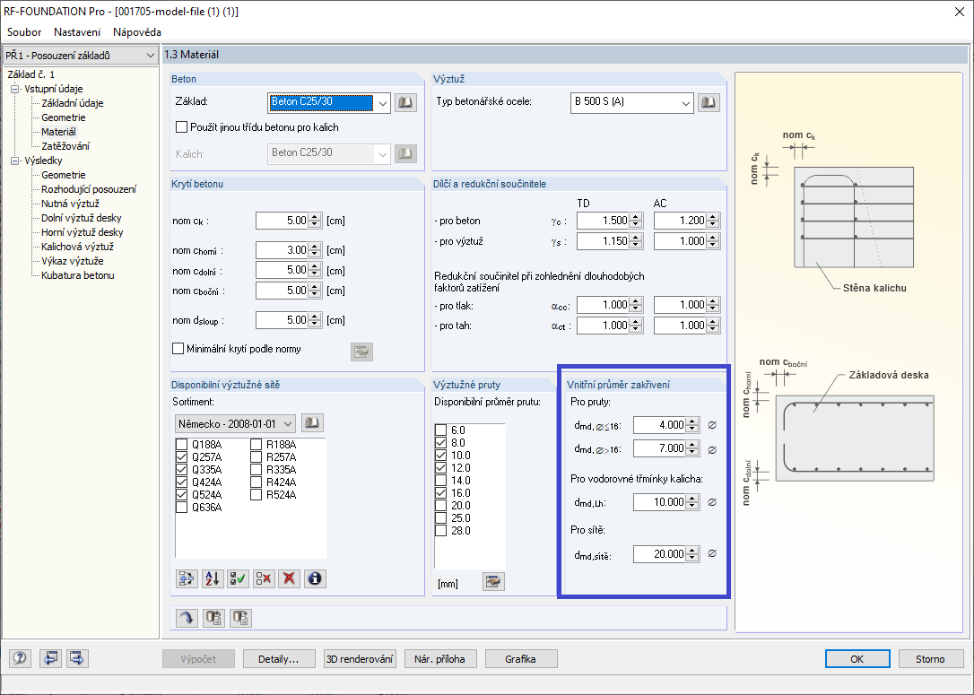Open mesh assortment library book icon
974x695 pixels.
pos(312,423)
